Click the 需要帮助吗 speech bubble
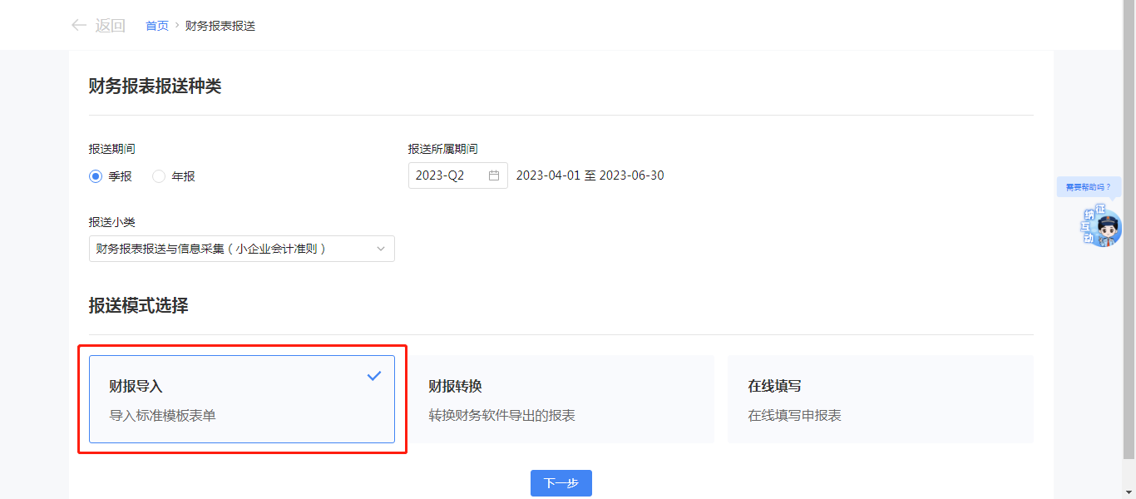The height and width of the screenshot is (499, 1136). click(x=1088, y=187)
